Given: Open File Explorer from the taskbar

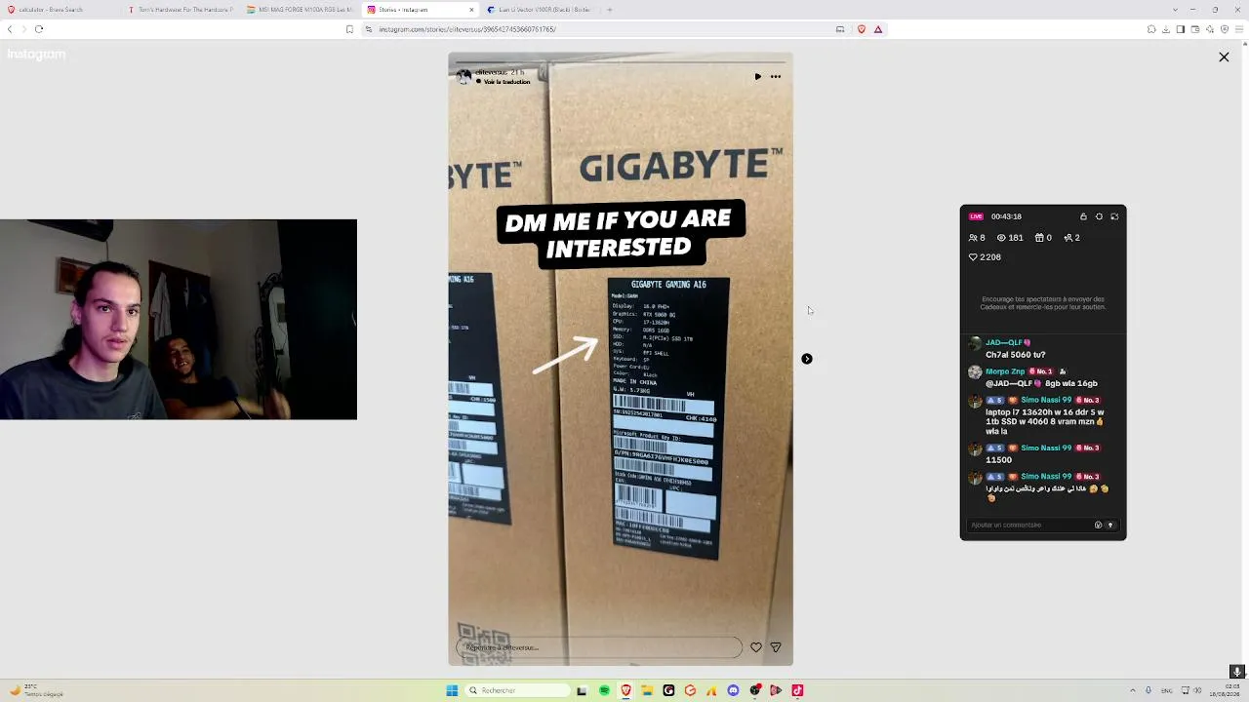Looking at the screenshot, I should [647, 690].
